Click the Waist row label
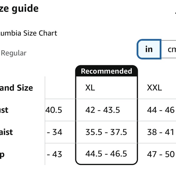The height and width of the screenshot is (176, 176). pos(6,132)
